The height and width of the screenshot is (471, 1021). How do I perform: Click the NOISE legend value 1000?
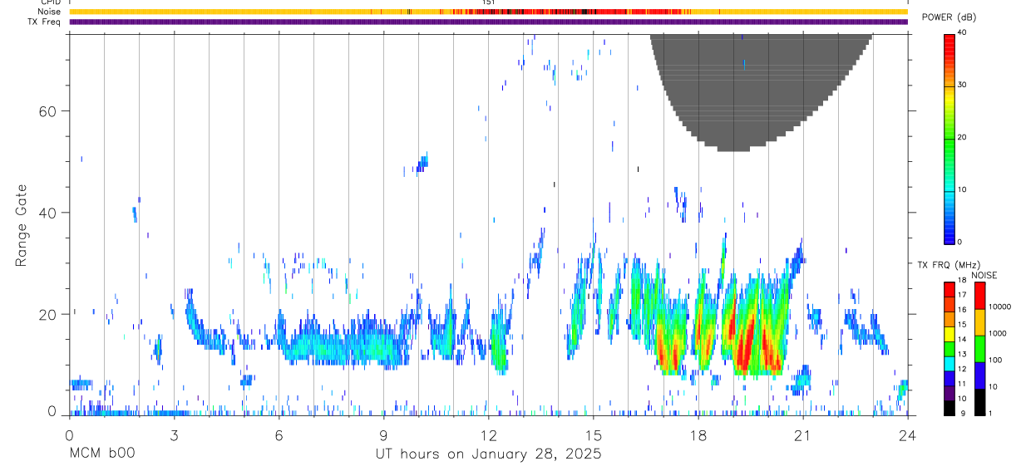pyautogui.click(x=996, y=334)
